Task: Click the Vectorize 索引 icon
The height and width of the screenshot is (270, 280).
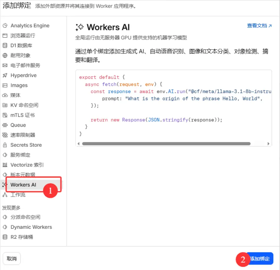Action: pos(5,165)
